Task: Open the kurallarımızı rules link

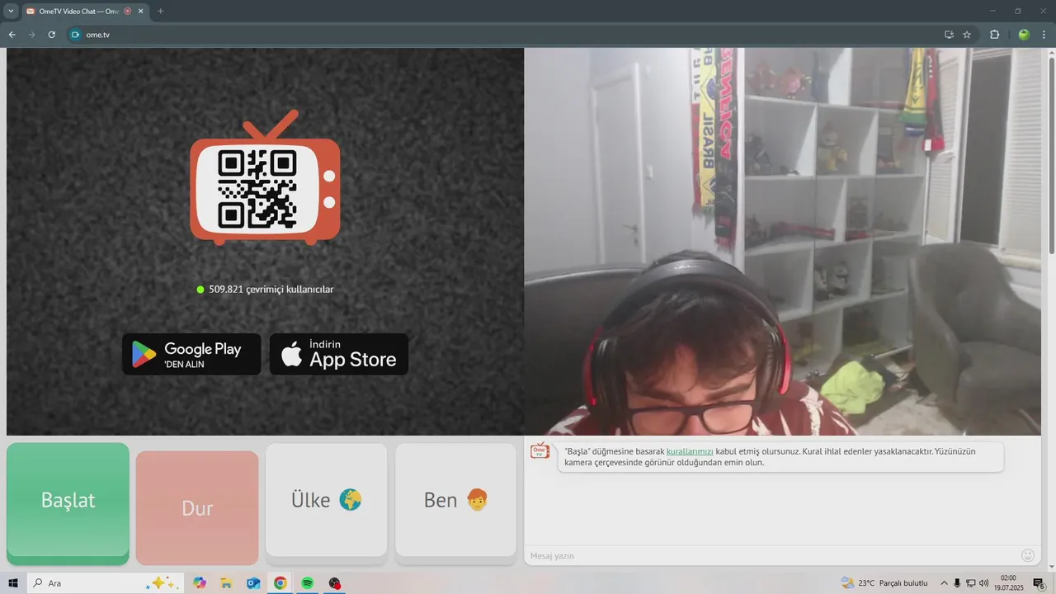Action: tap(690, 451)
